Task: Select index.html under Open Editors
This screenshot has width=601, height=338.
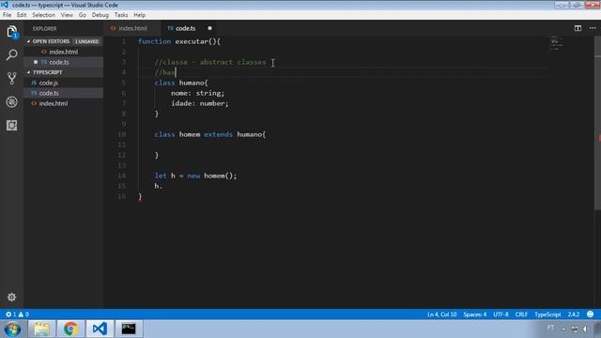Action: 64,52
